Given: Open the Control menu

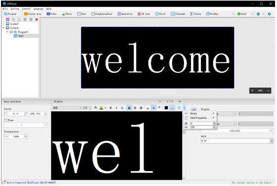Looking at the screenshot, I should [26, 8].
